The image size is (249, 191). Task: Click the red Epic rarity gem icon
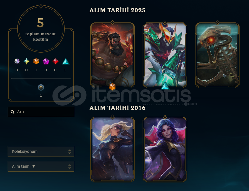point(56,61)
